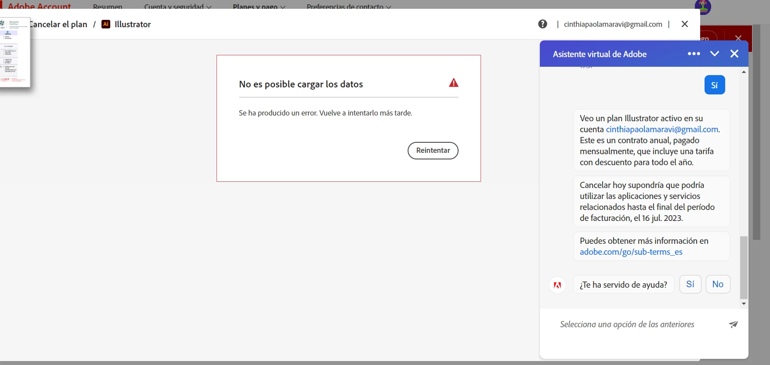The image size is (770, 365).
Task: Click the document thumbnail preview
Action: (14, 52)
